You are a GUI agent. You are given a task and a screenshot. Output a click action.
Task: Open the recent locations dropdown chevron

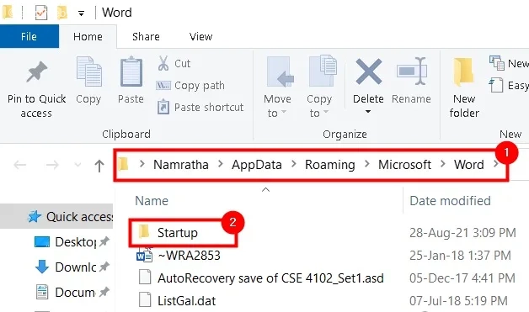click(x=77, y=165)
